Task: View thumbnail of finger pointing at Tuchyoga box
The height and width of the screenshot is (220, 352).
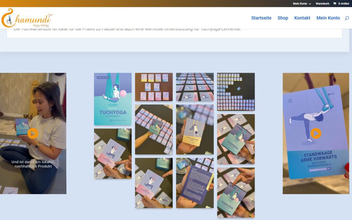Action: click(236, 192)
